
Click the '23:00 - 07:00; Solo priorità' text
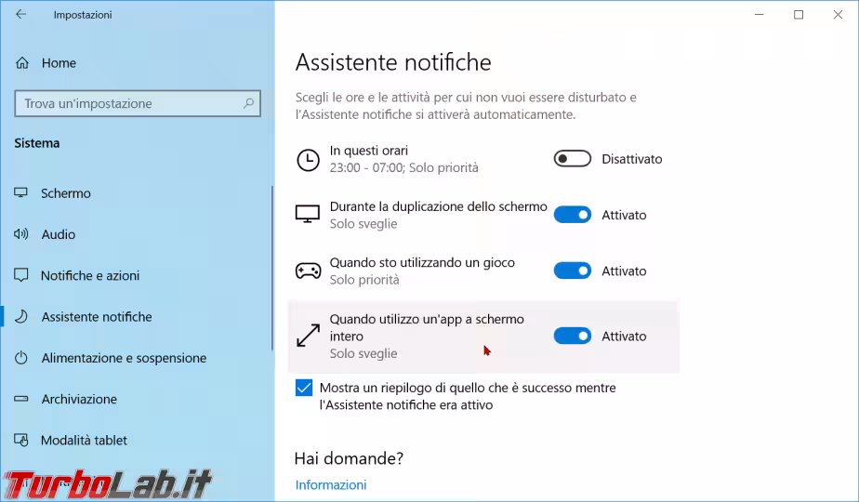click(403, 167)
